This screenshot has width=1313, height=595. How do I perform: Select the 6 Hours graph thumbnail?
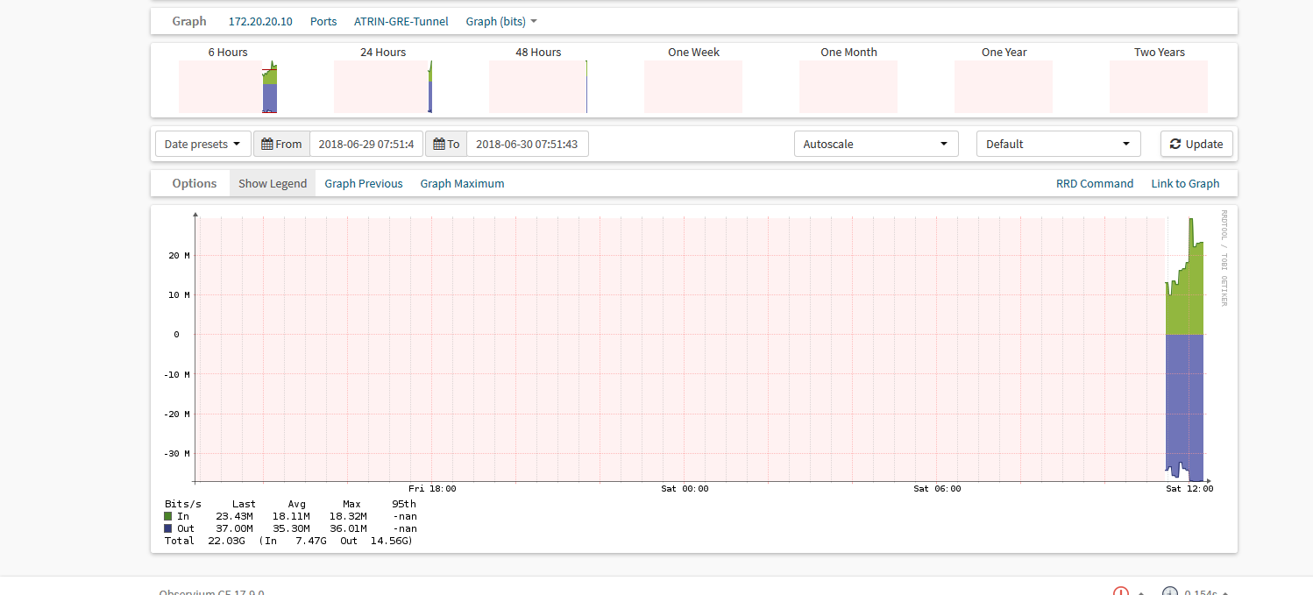[228, 87]
